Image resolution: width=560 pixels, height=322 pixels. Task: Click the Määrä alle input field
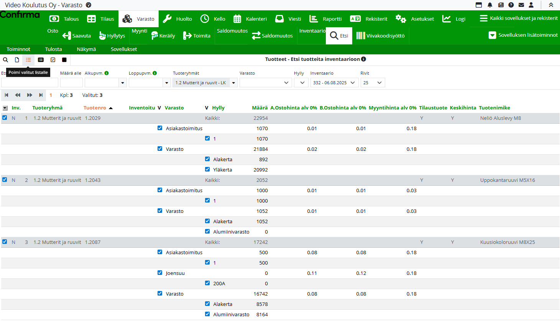click(x=71, y=83)
